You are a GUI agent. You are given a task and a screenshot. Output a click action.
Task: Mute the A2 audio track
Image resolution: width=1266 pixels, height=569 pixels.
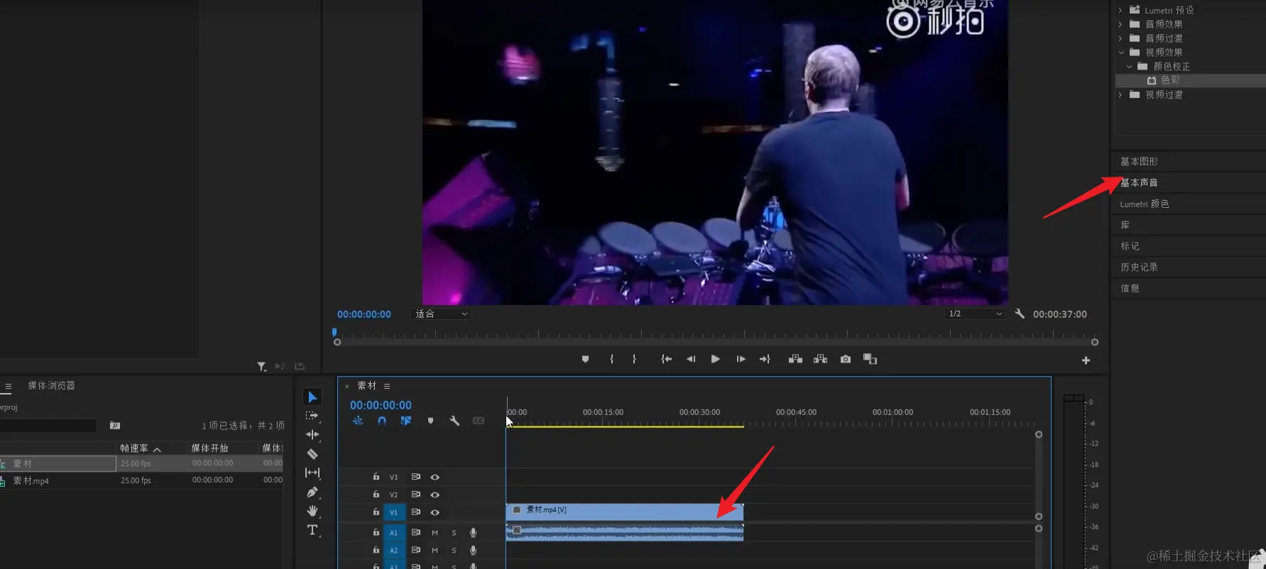click(435, 550)
